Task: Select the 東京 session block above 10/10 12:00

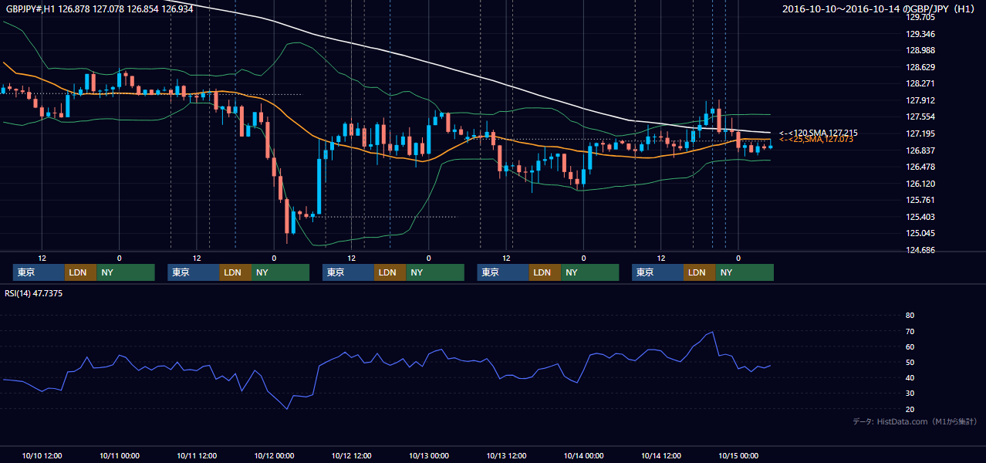Action: tap(39, 272)
